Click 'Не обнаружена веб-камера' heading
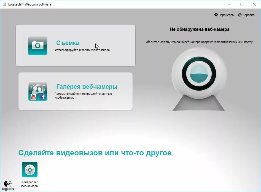Viewport: 261px width, 192px height. [200, 29]
